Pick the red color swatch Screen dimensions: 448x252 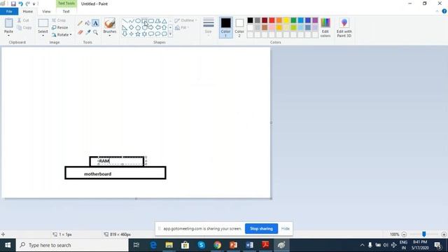[x=272, y=20]
